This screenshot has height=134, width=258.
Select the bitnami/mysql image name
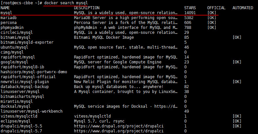[x=15, y=37]
